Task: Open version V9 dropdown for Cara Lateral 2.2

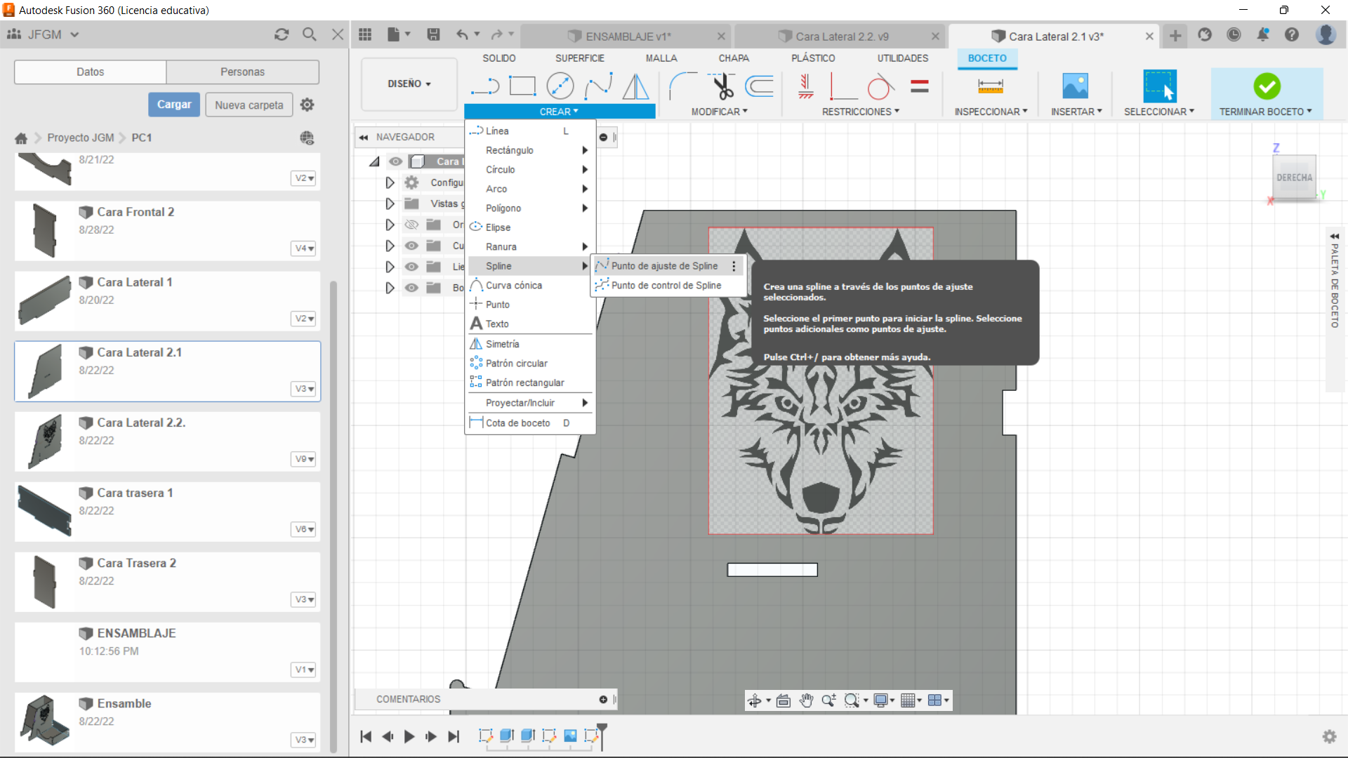Action: (x=304, y=459)
